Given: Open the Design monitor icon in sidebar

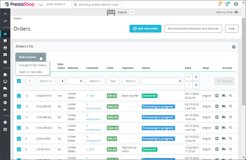Looking at the screenshot, I should 5,82.
